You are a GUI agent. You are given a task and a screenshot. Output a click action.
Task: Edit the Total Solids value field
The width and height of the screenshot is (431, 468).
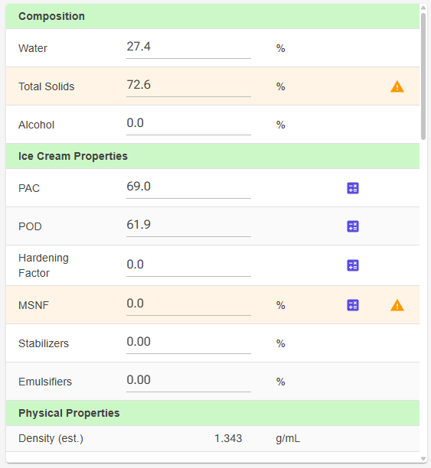pyautogui.click(x=188, y=86)
